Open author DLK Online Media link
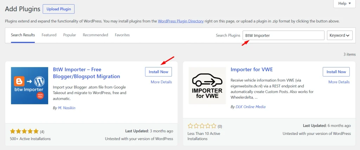This screenshot has width=360, height=150. point(250,107)
